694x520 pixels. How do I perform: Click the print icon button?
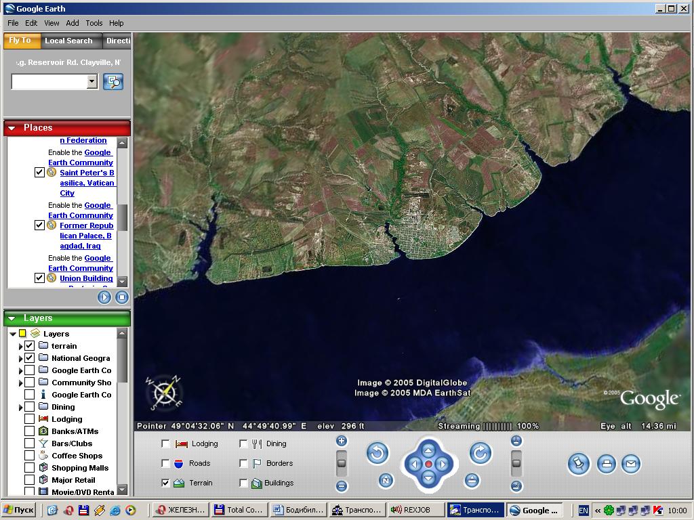click(x=607, y=464)
